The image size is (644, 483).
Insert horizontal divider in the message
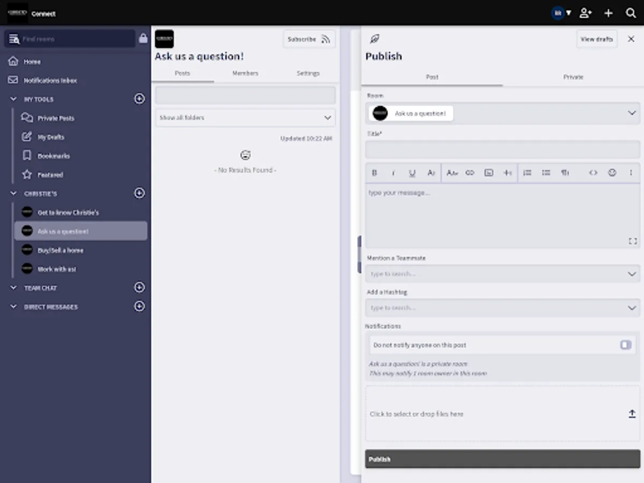(508, 173)
